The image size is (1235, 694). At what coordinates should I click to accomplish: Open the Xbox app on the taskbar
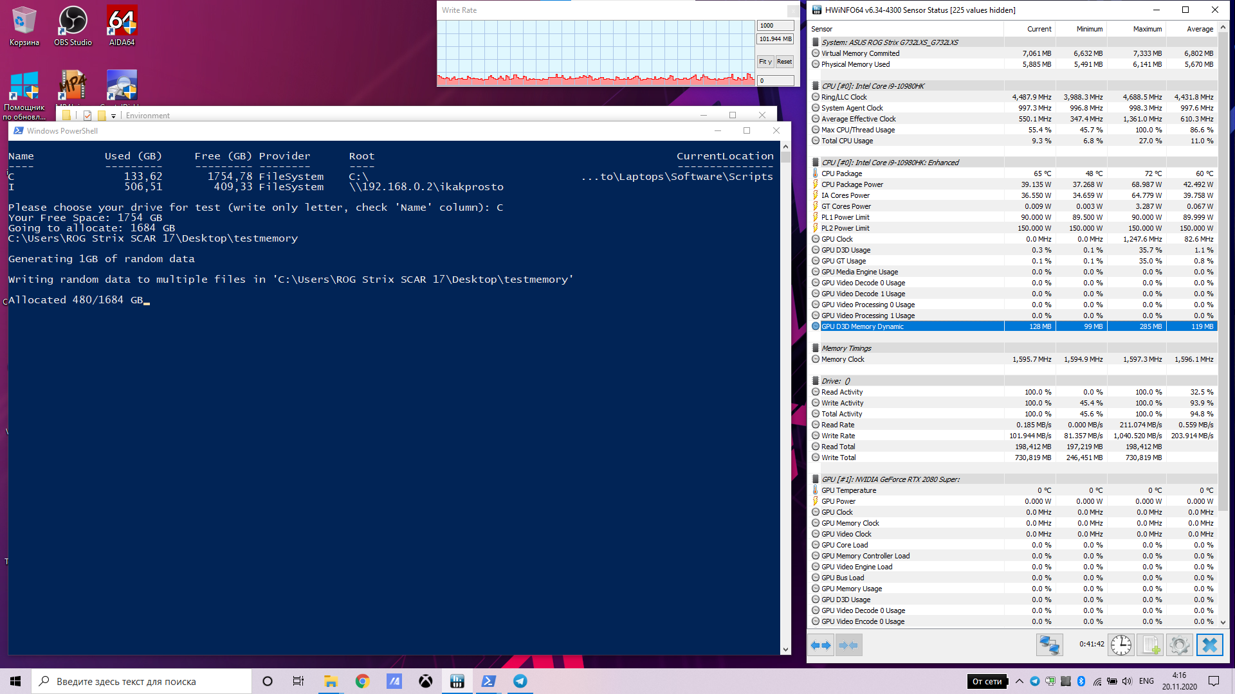click(425, 681)
